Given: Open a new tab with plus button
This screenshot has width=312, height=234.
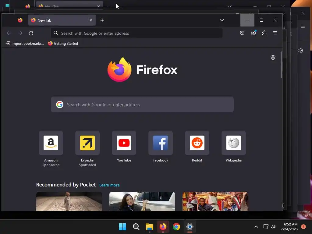Looking at the screenshot, I should click(102, 20).
